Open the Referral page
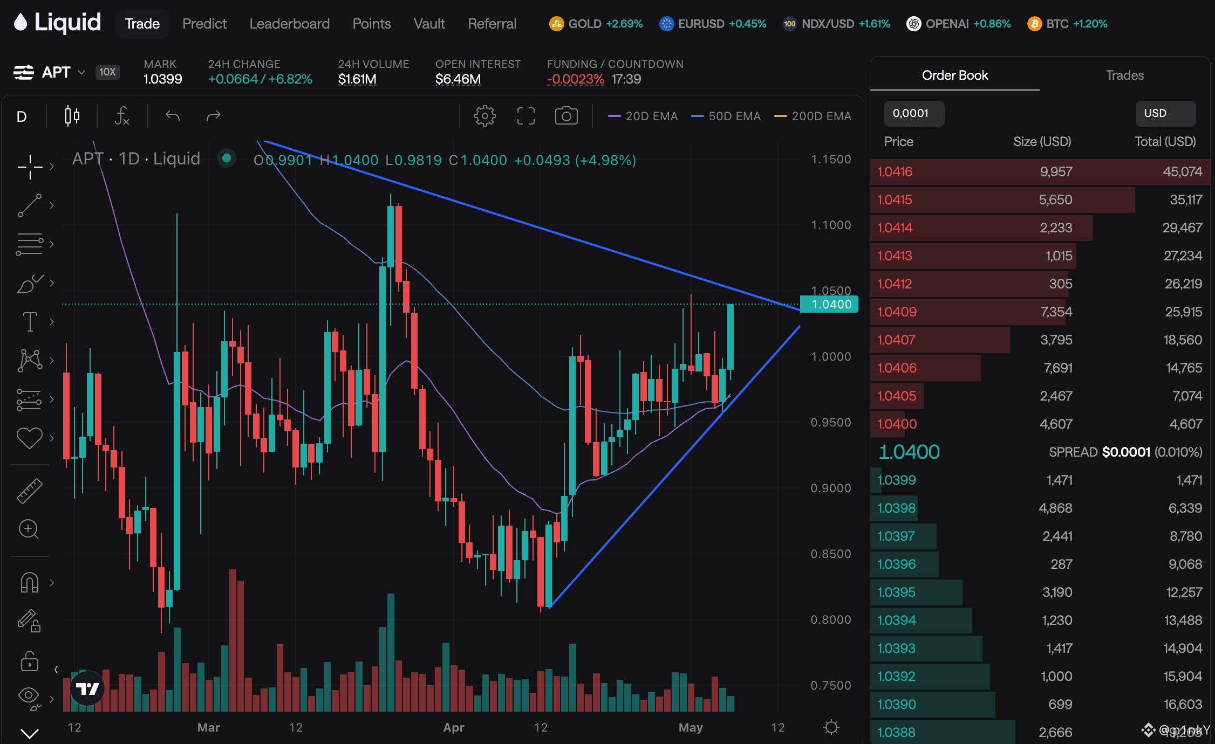The image size is (1215, 744). [x=492, y=24]
